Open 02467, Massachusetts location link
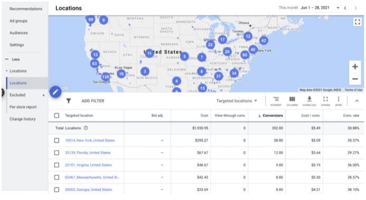The width and height of the screenshot is (366, 200). pos(92,177)
